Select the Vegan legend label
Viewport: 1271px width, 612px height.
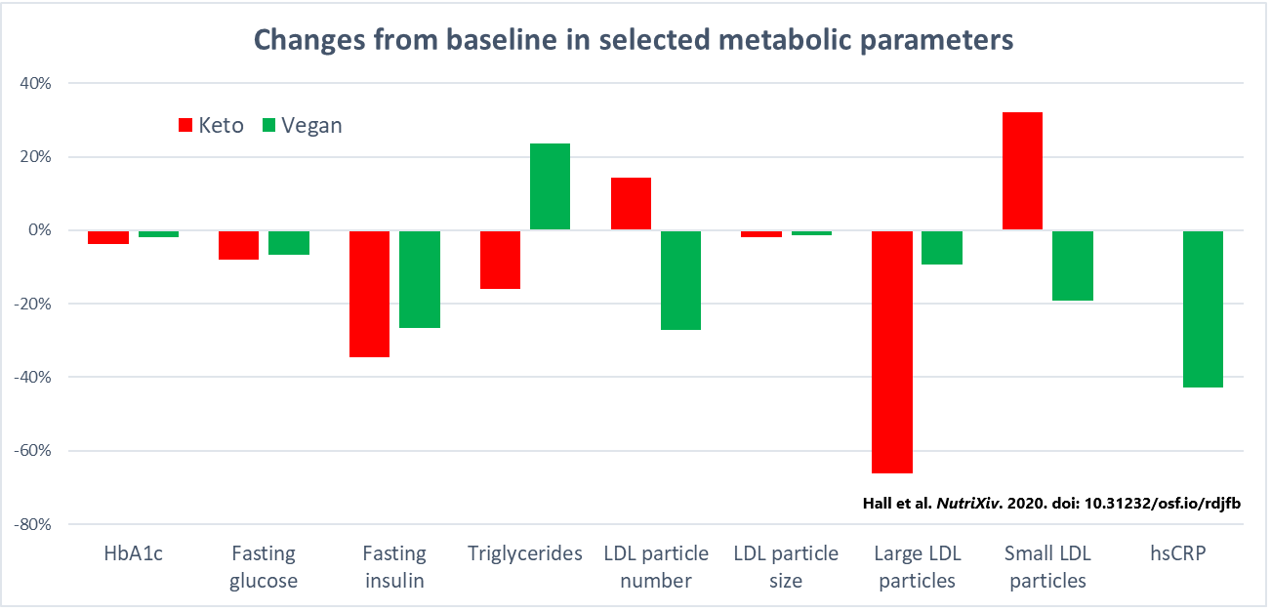(x=311, y=125)
